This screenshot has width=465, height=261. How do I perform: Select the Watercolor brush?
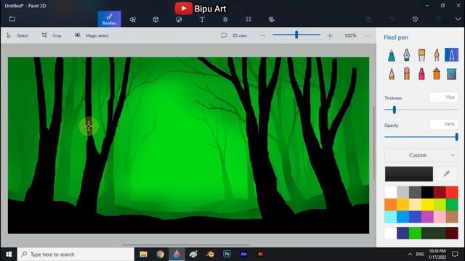point(437,55)
